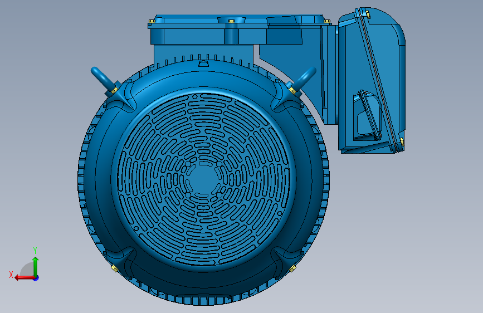
Task: Select the yellow bolt at the fan cover's lower left
Action: [x=114, y=268]
